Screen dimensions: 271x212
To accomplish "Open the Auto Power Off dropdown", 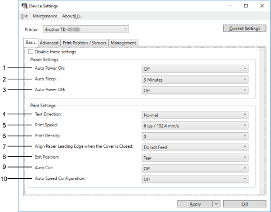I will pyautogui.click(x=195, y=91).
